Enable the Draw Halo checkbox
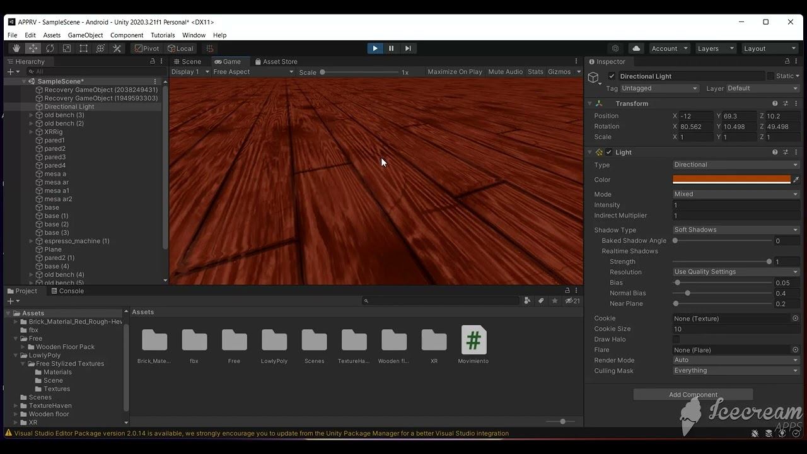Image resolution: width=807 pixels, height=454 pixels. click(x=676, y=339)
